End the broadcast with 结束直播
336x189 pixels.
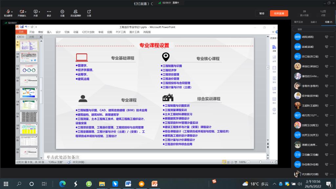[x=279, y=13]
